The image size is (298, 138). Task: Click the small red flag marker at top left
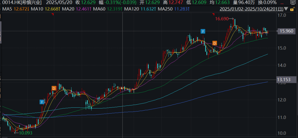tap(52, 14)
